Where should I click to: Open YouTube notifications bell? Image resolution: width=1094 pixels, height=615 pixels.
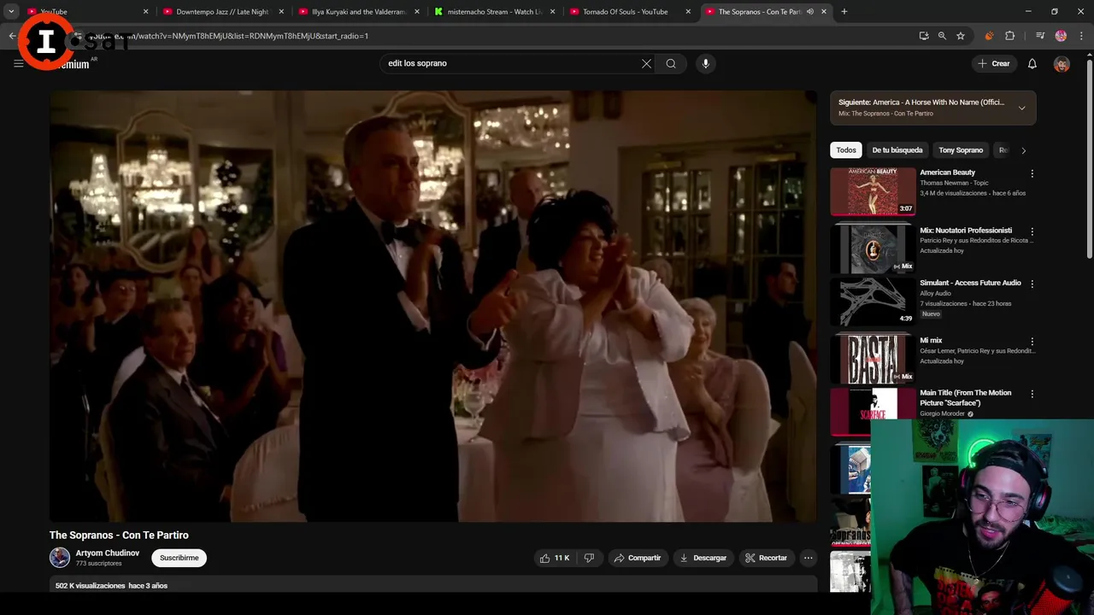tap(1032, 63)
